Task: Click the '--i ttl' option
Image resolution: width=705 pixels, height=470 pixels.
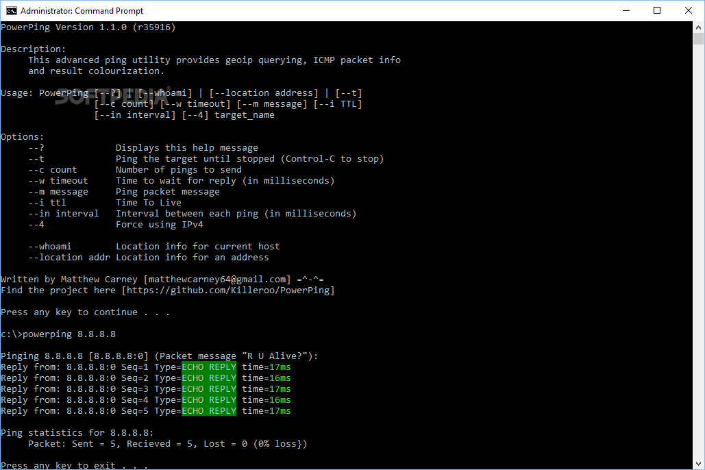Action: click(x=47, y=203)
